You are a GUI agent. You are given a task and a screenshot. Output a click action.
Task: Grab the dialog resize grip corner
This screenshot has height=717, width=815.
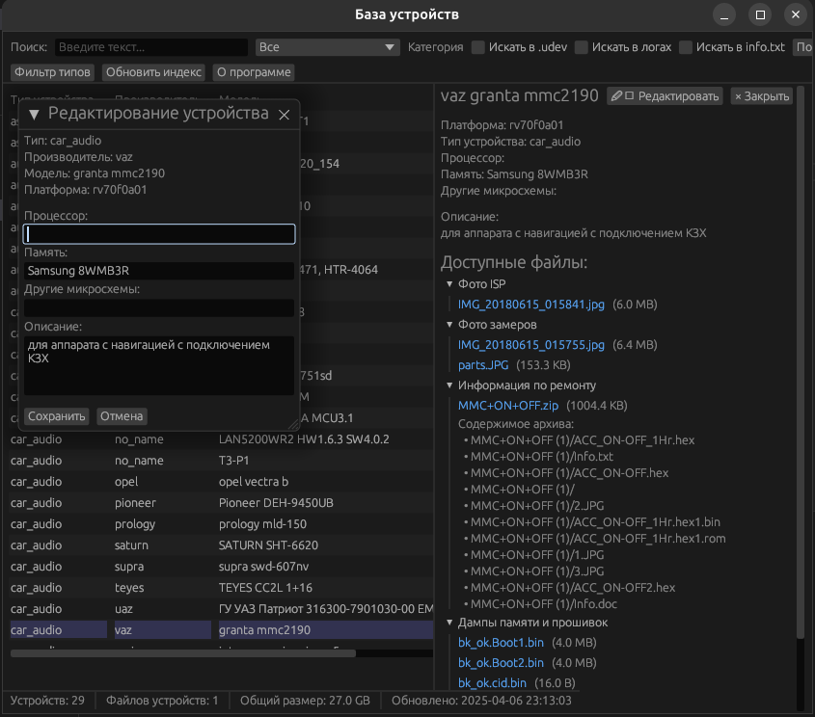pyautogui.click(x=293, y=425)
